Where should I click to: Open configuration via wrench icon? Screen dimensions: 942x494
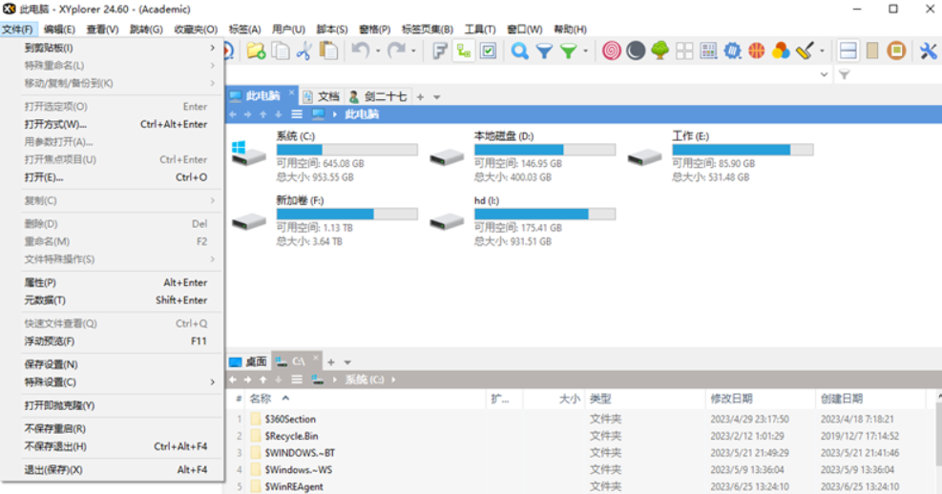[x=929, y=51]
